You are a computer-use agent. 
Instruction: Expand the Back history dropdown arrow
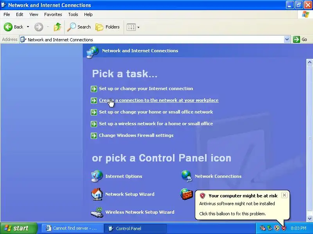click(28, 27)
